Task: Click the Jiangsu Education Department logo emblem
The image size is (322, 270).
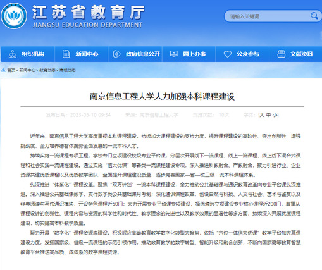Action: (x=14, y=16)
